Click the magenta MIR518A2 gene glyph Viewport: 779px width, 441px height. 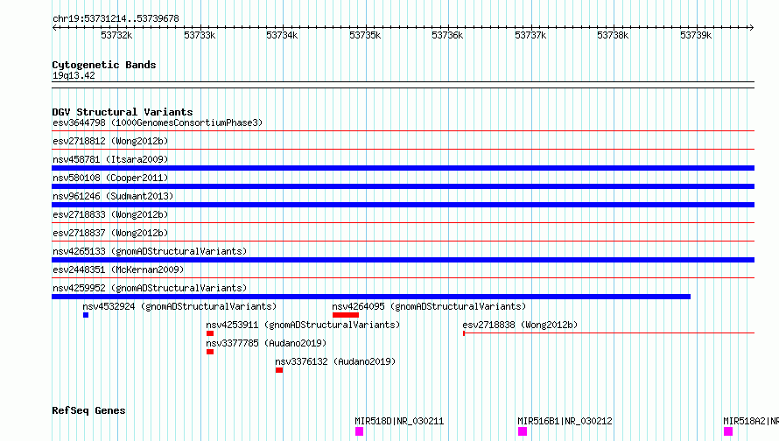pyautogui.click(x=728, y=431)
